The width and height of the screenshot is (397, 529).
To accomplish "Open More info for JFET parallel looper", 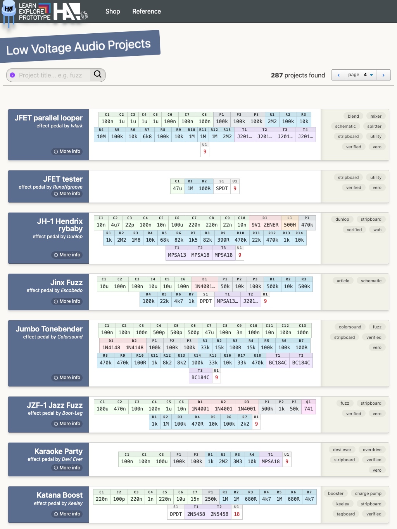I will click(67, 151).
